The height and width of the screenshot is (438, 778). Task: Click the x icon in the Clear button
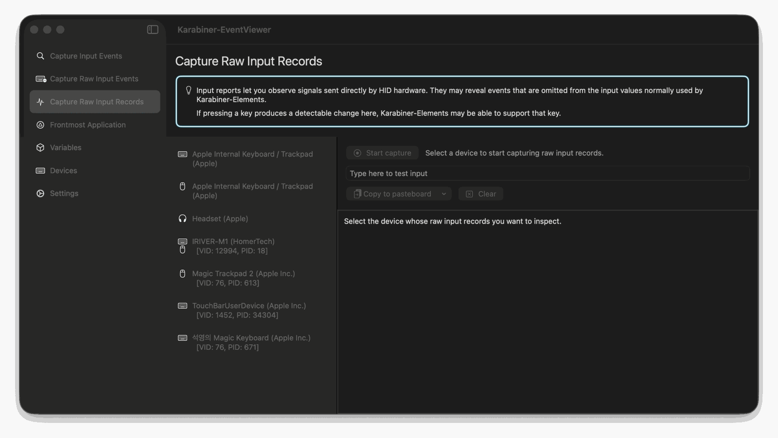pyautogui.click(x=469, y=194)
